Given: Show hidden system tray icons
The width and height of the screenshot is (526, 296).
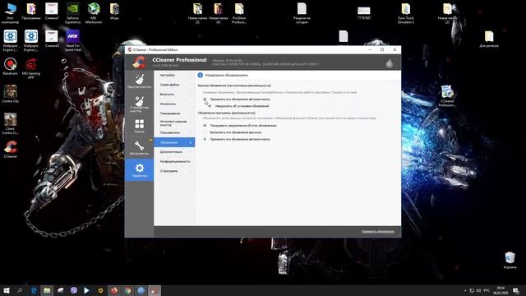Looking at the screenshot, I should pyautogui.click(x=465, y=290).
